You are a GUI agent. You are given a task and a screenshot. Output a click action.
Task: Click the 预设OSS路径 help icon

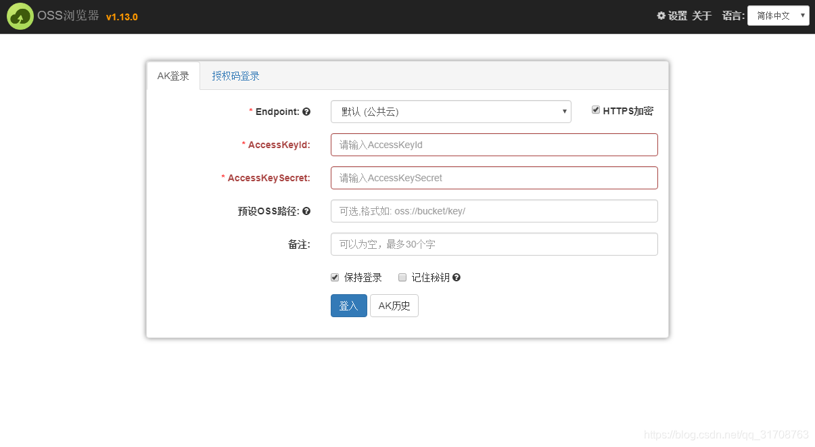click(306, 211)
